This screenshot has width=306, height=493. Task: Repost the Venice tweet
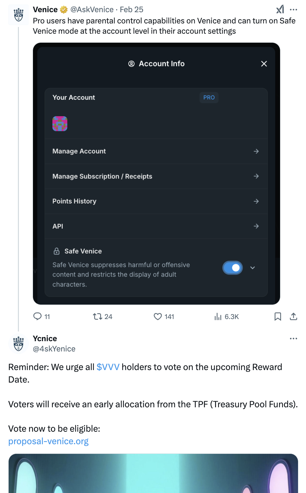(x=98, y=316)
